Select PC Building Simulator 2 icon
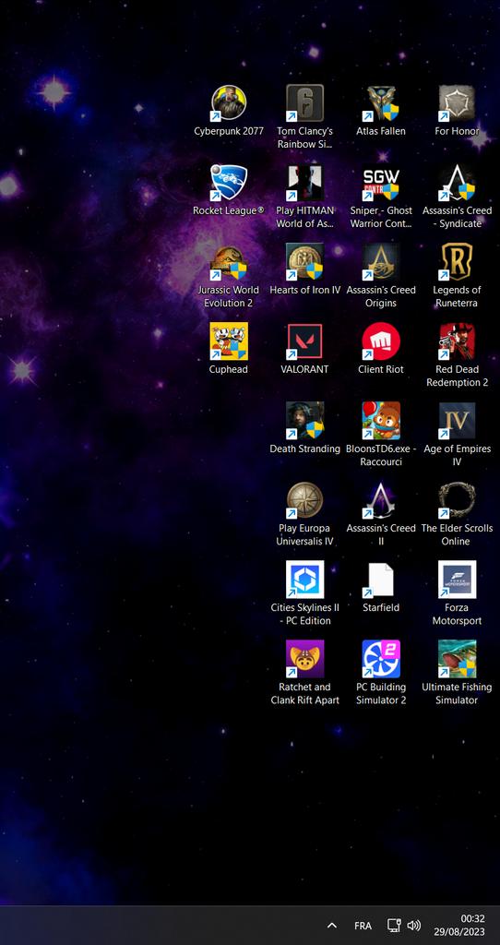The image size is (500, 945). (x=381, y=659)
